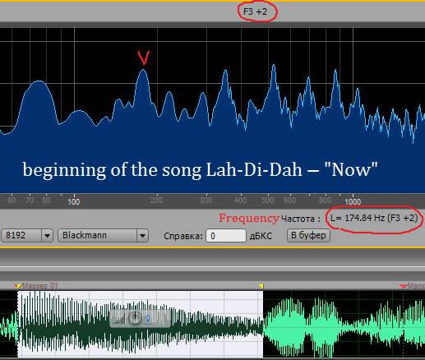Click the 'В буфер' copy-to-buffer button
The width and height of the screenshot is (425, 360).
[x=308, y=236]
